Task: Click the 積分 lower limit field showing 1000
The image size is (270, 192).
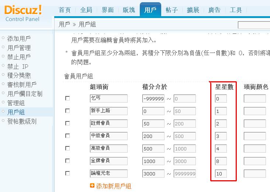Action: (153, 161)
